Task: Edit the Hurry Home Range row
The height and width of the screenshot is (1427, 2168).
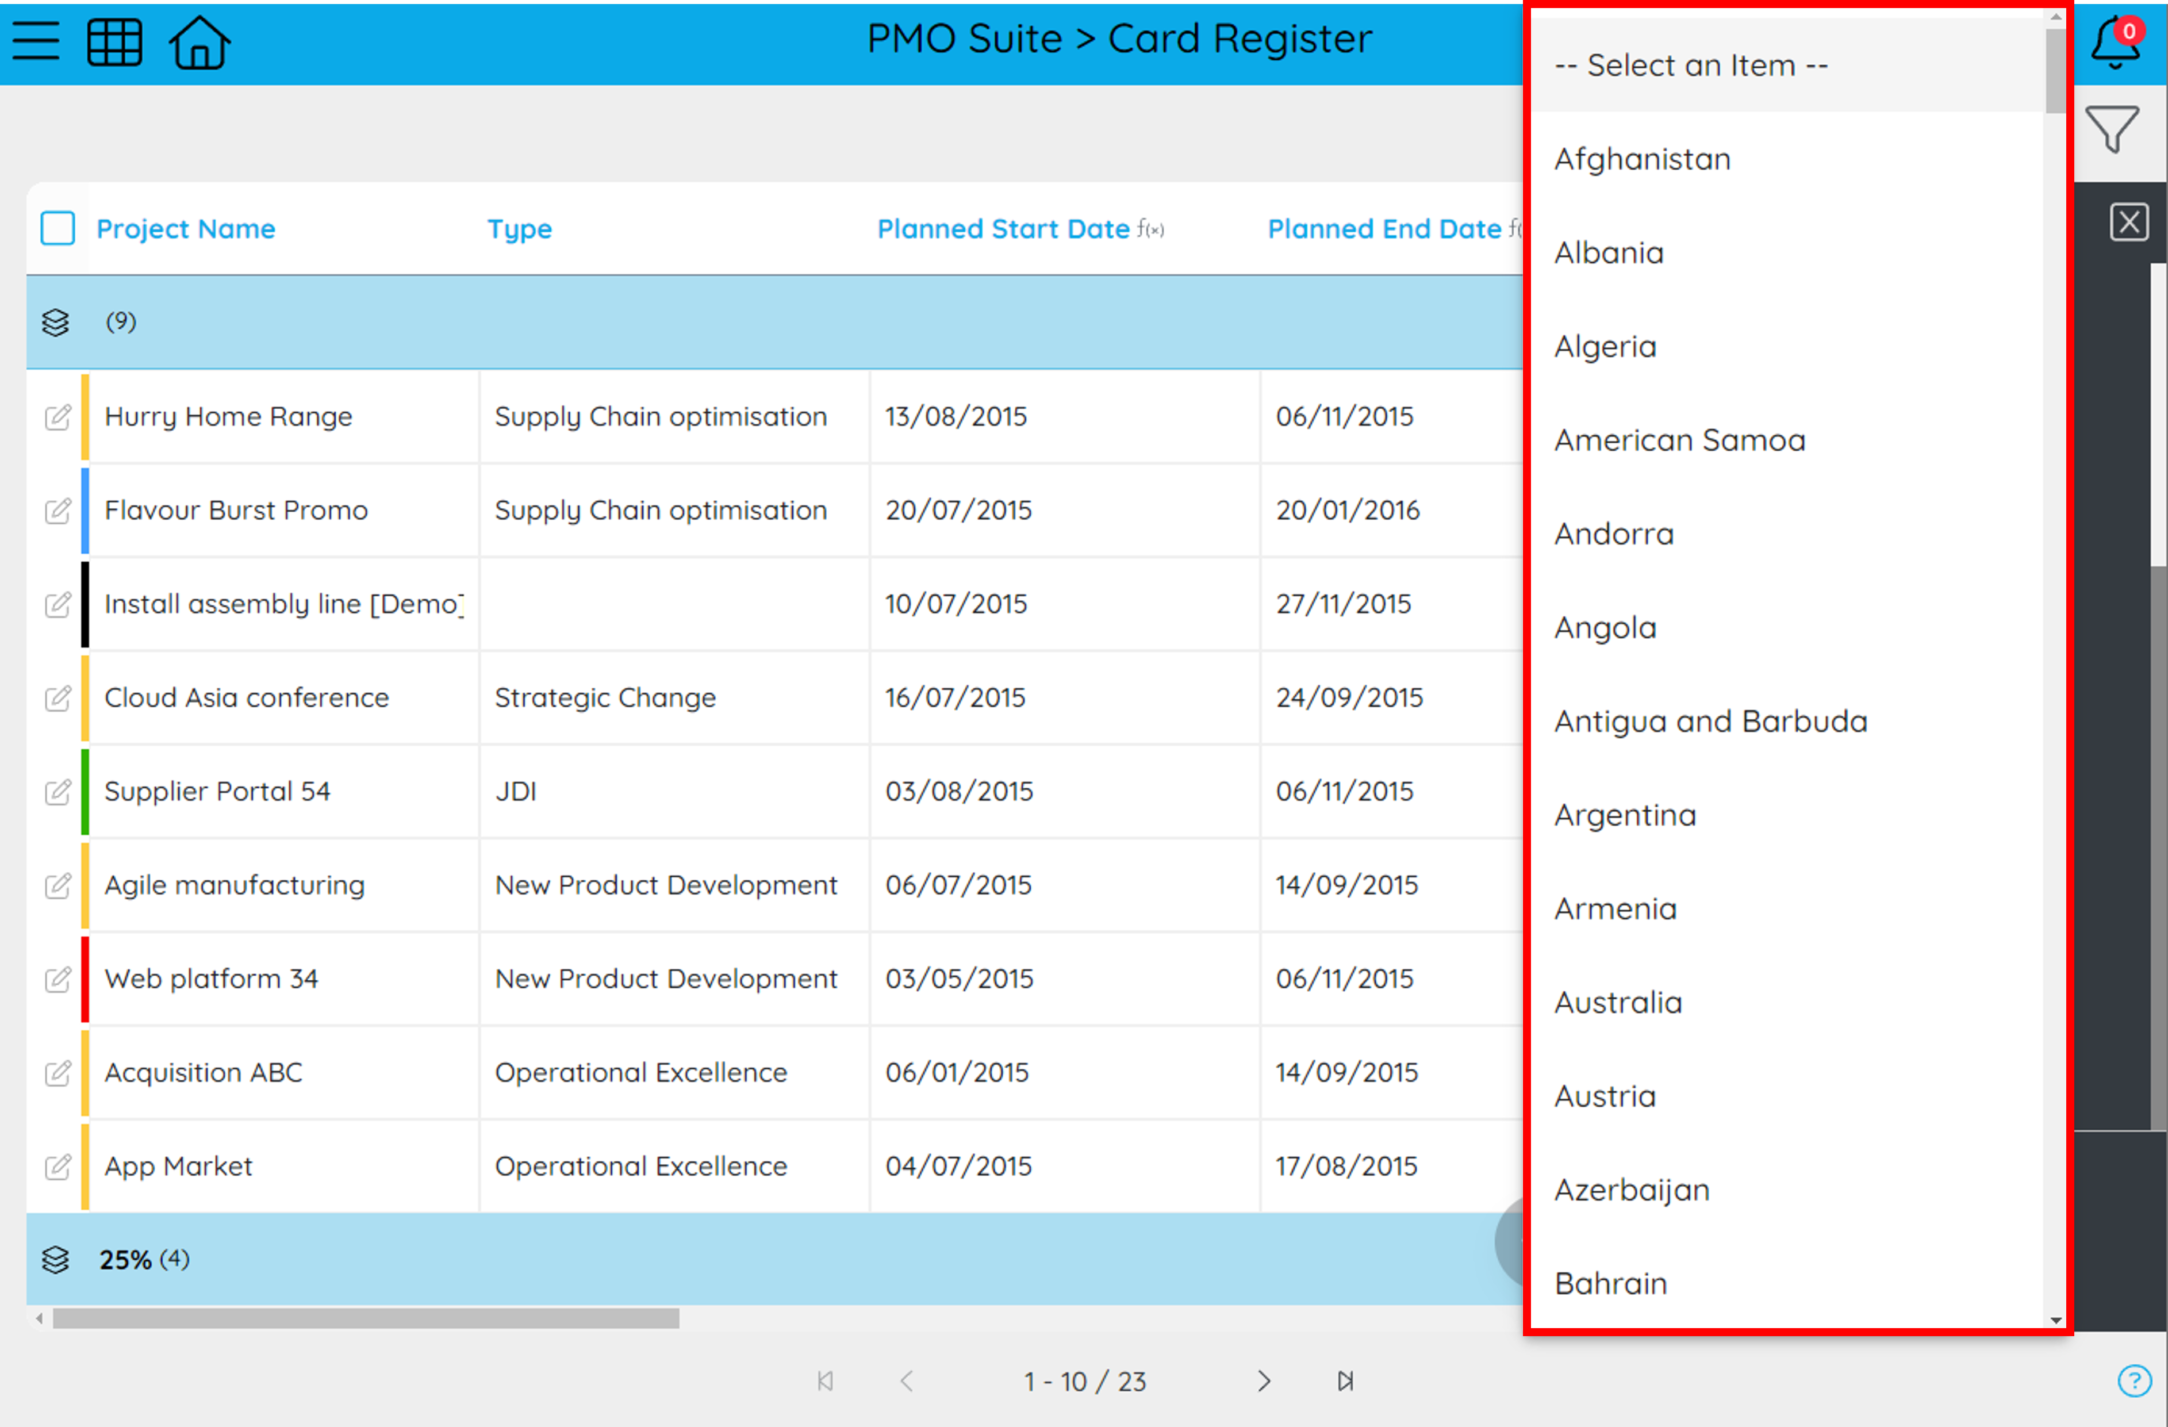Action: pos(57,417)
